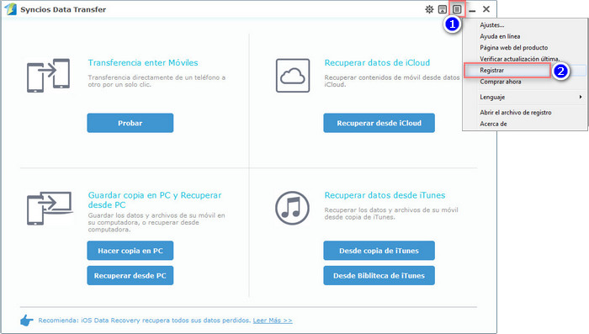Click Desde copia de iTunes button
This screenshot has width=589, height=334.
pyautogui.click(x=379, y=251)
